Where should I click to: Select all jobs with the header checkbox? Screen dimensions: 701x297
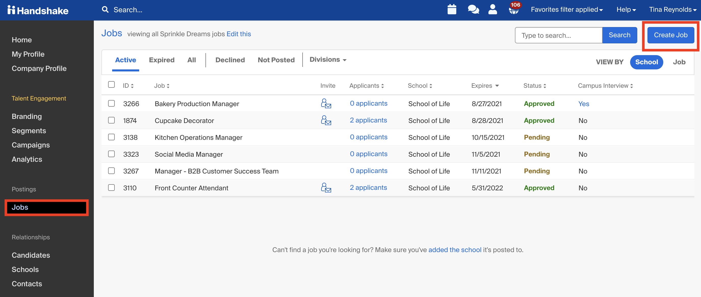click(111, 84)
